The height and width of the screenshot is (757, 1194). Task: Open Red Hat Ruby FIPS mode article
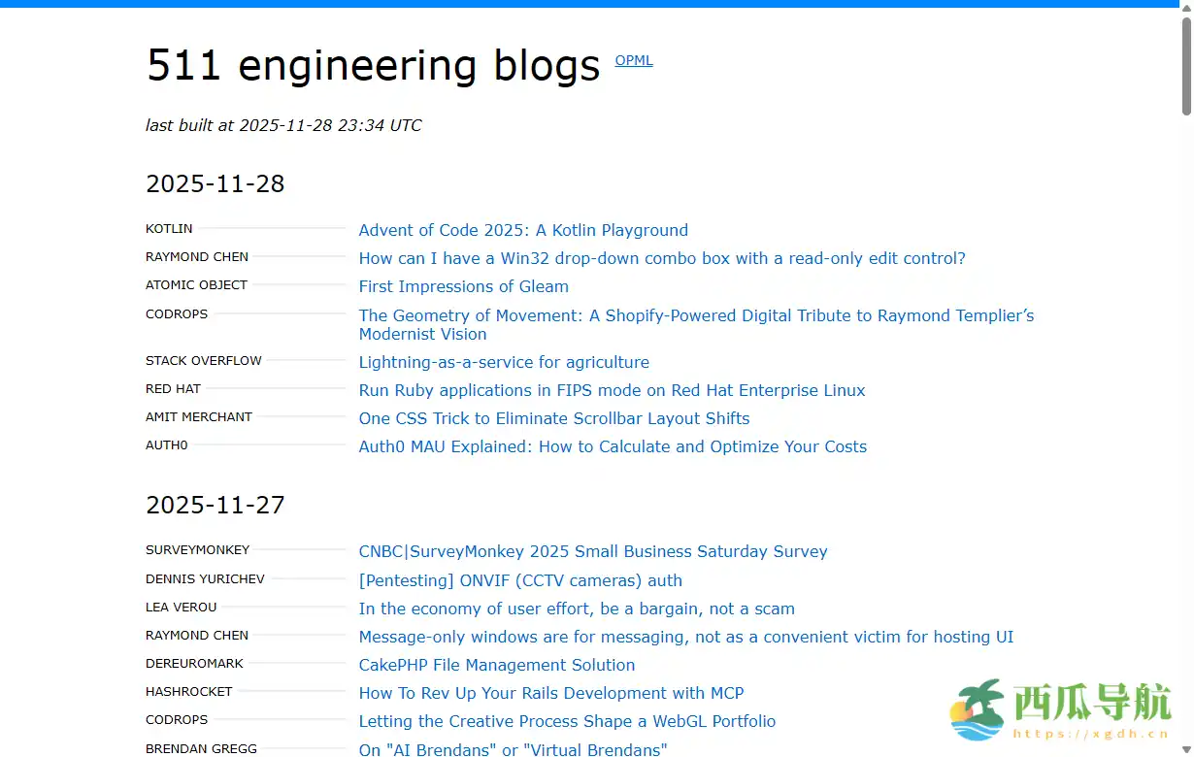pyautogui.click(x=612, y=390)
